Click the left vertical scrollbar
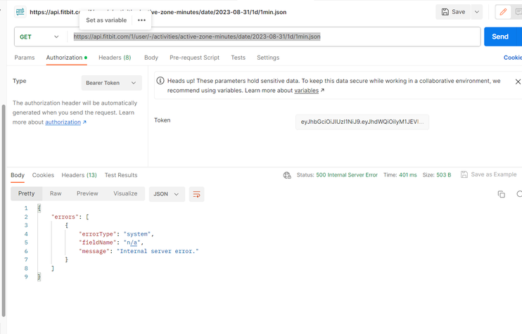The image size is (522, 334). [x=4, y=210]
